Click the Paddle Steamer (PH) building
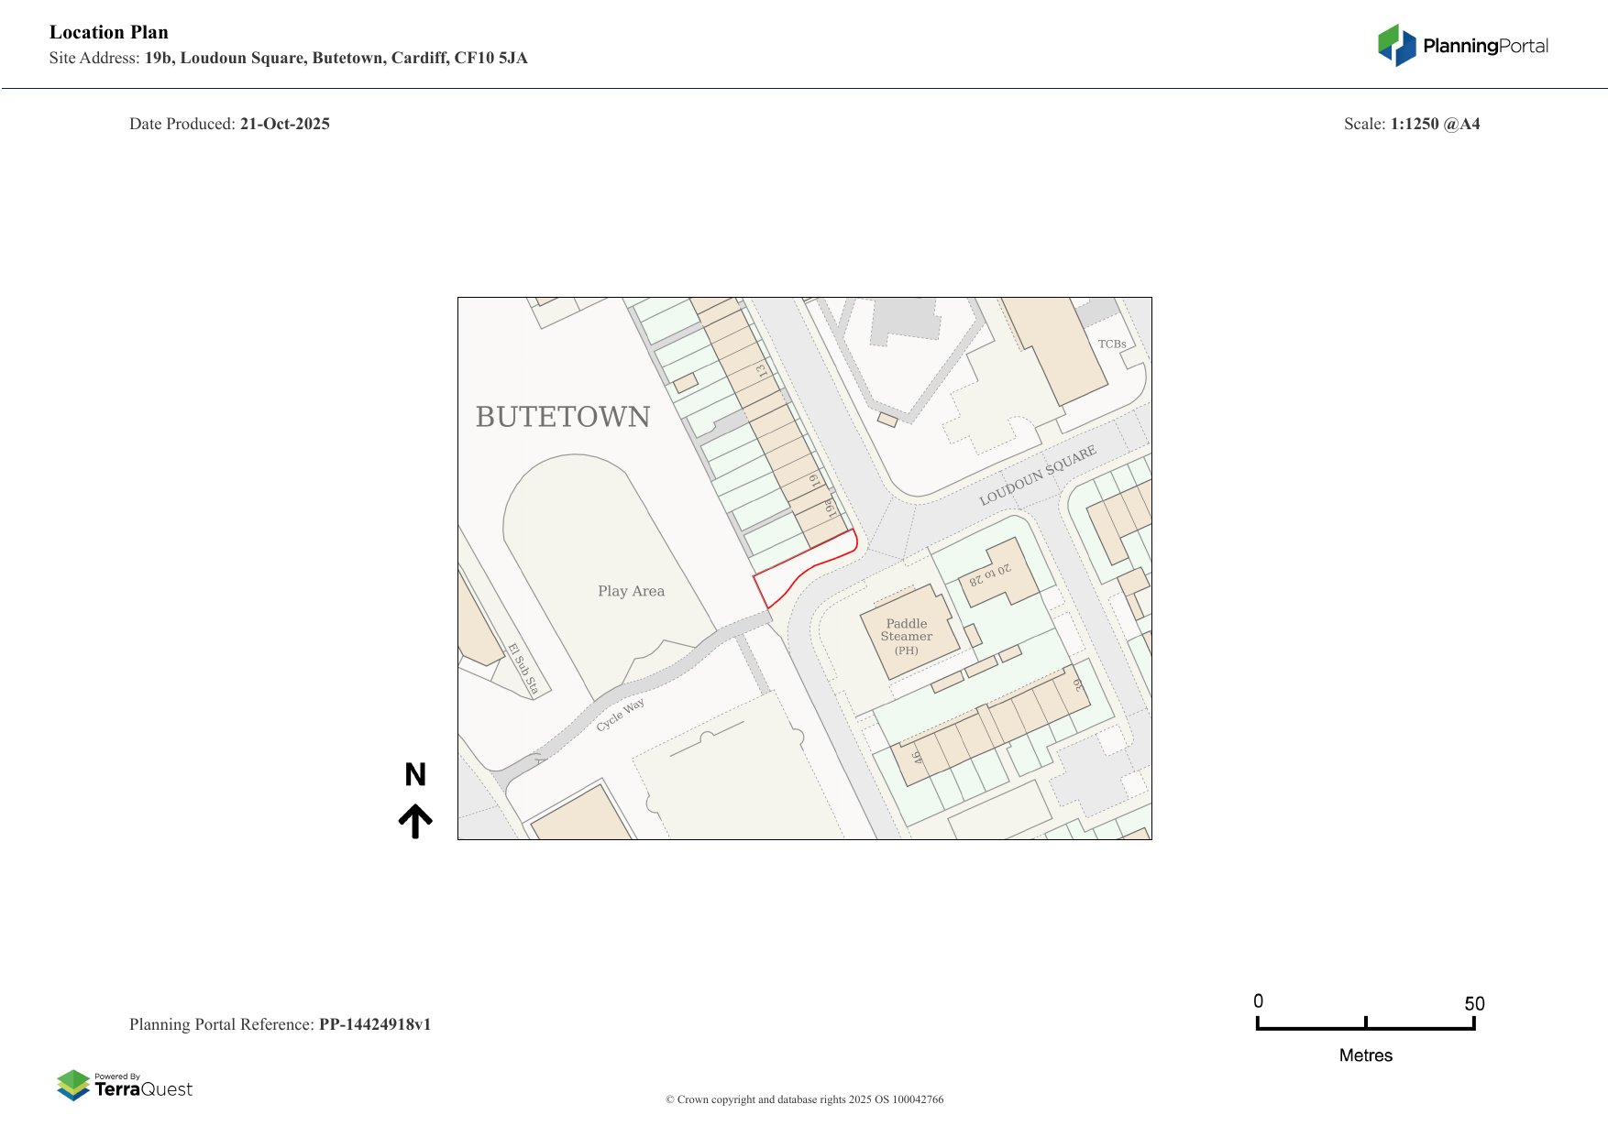Viewport: 1608px width, 1137px height. 907,636
